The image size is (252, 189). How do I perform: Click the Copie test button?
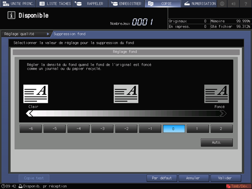click(34, 178)
